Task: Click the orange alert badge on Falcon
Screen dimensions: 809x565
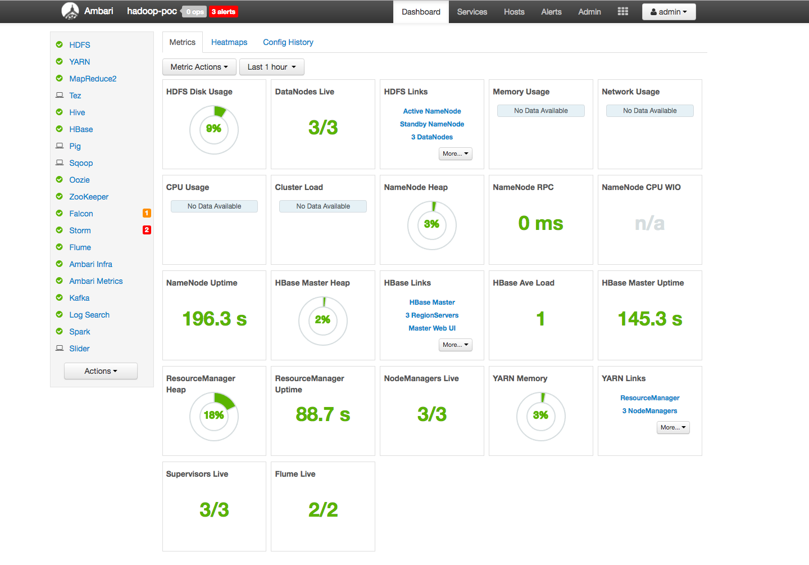Action: [x=147, y=213]
